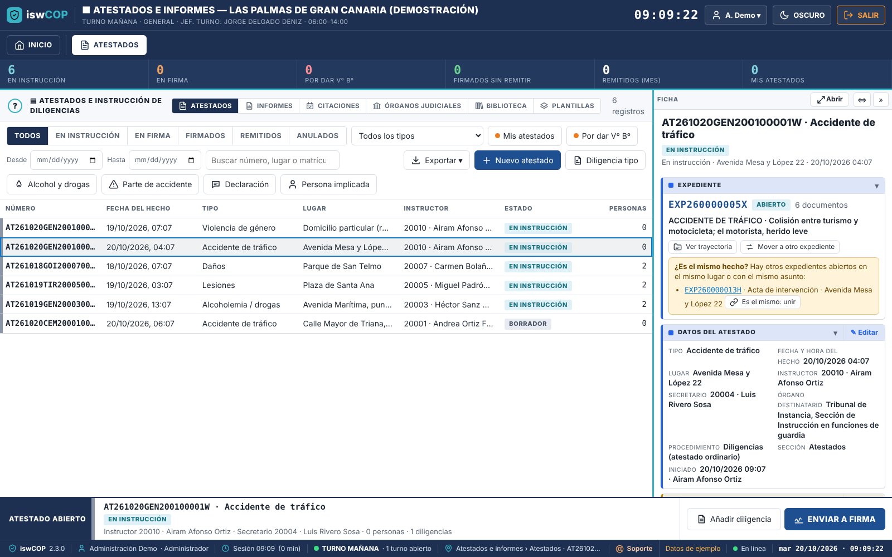Image resolution: width=892 pixels, height=557 pixels.
Task: Open the CITACIONES tab
Action: tap(333, 106)
